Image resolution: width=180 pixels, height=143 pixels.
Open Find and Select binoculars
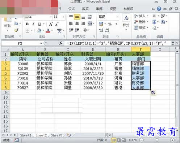(163, 22)
